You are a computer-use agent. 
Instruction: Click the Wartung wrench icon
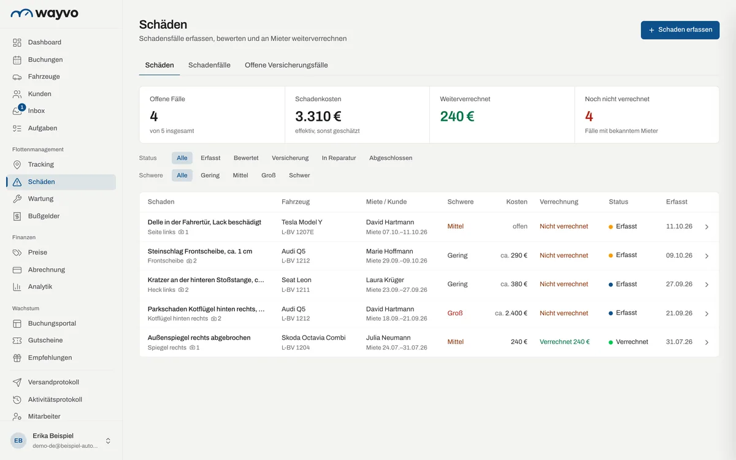click(x=17, y=199)
